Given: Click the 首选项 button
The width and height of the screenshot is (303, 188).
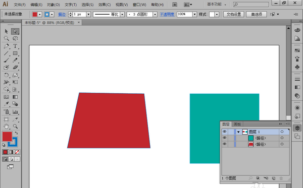Looking at the screenshot, I should pos(257,14).
